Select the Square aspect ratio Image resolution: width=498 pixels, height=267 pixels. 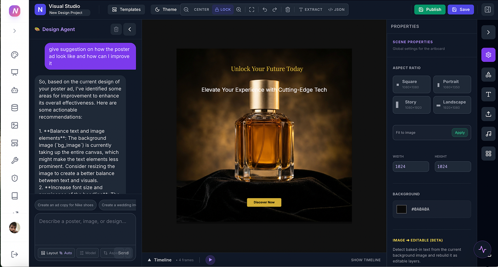(x=412, y=84)
